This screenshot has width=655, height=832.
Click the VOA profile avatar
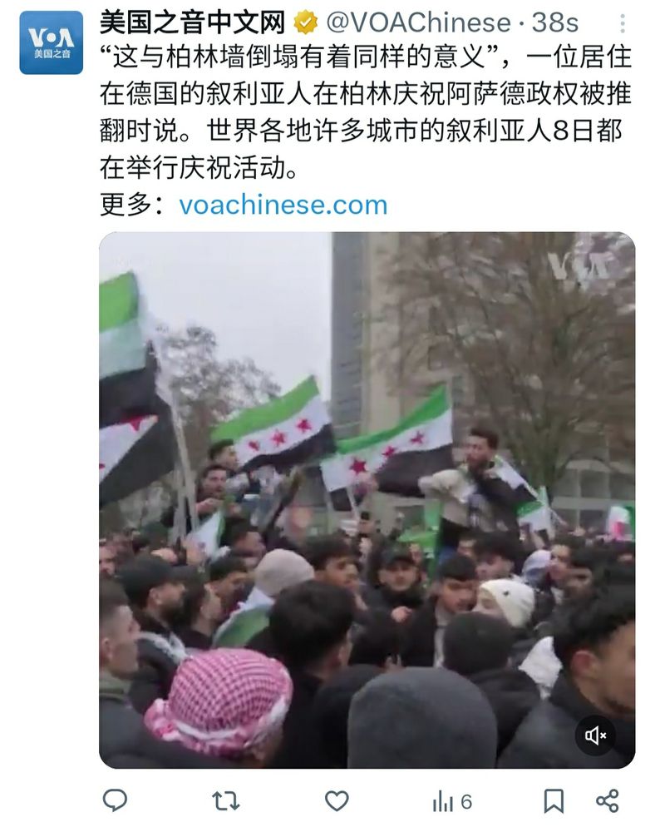[x=52, y=42]
